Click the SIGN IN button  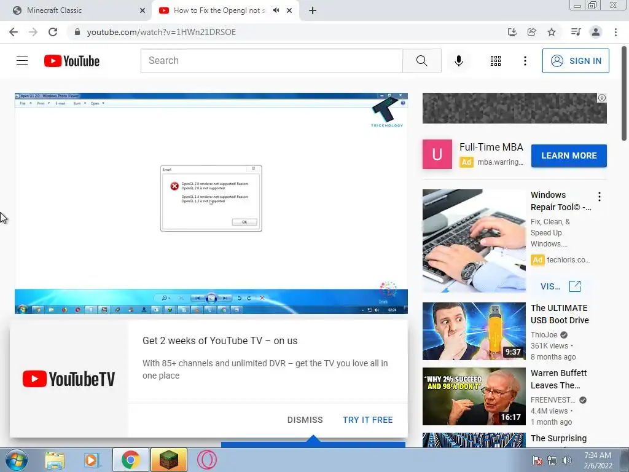coord(576,61)
